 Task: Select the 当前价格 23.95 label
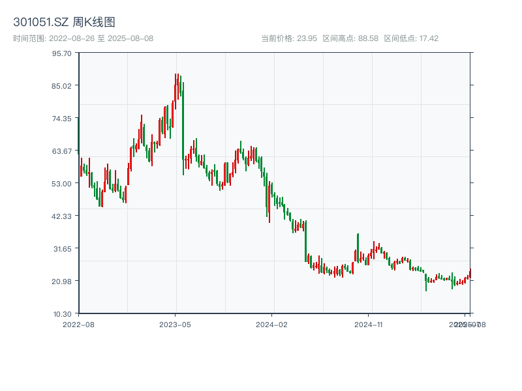point(288,38)
